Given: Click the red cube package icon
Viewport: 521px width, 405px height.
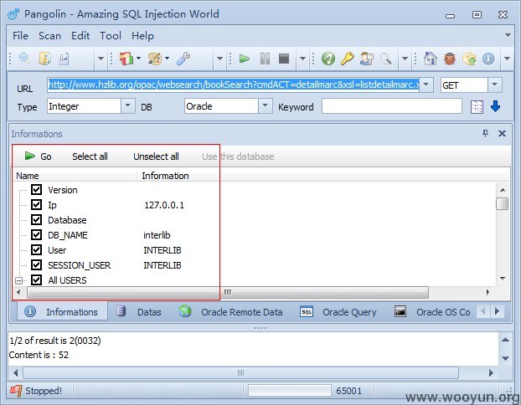Looking at the screenshot, I should coord(126,59).
